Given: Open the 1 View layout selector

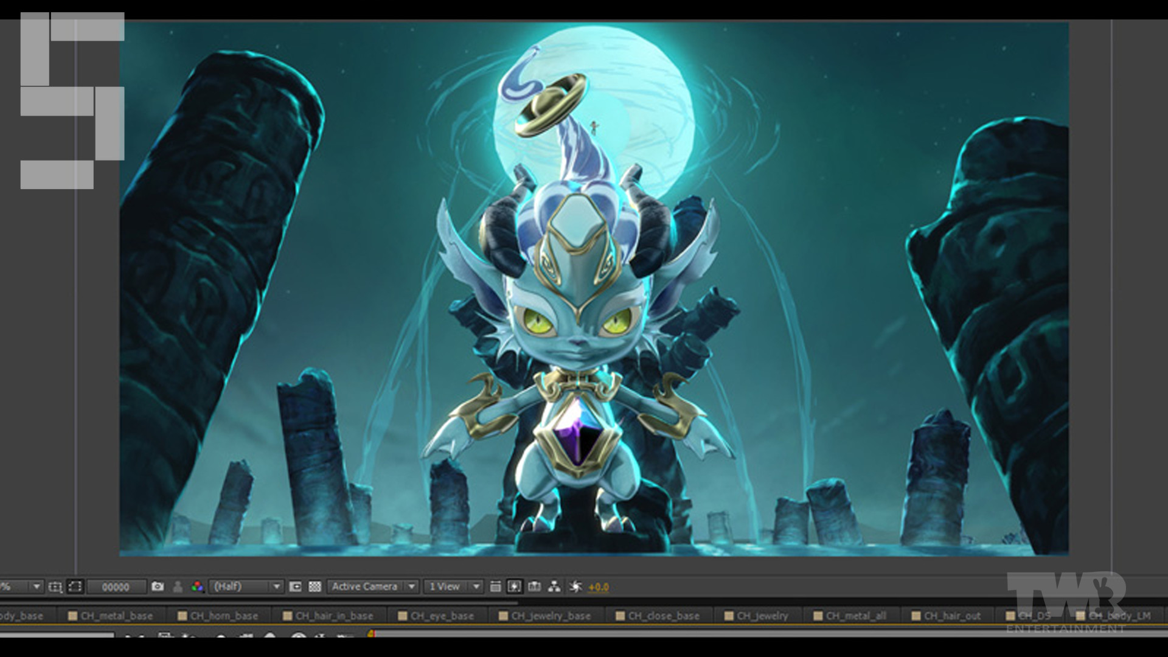Looking at the screenshot, I should (x=476, y=587).
